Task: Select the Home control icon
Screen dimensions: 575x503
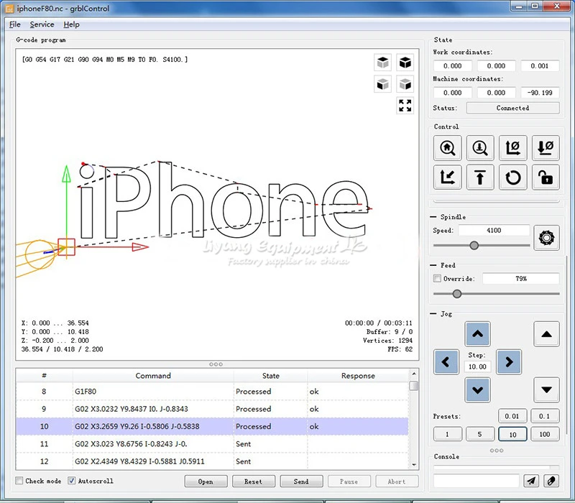Action: tap(447, 148)
